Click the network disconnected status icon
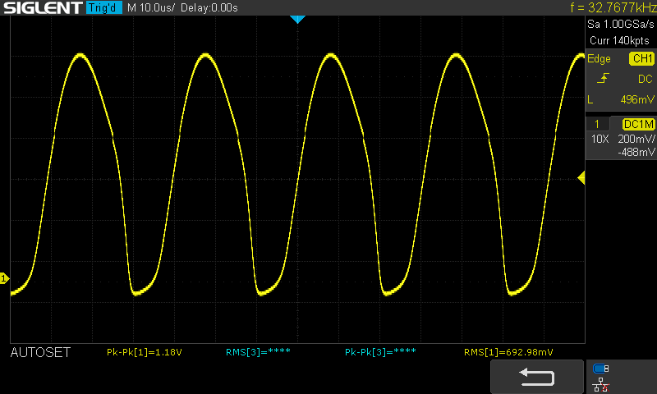This screenshot has width=657, height=394. (601, 385)
